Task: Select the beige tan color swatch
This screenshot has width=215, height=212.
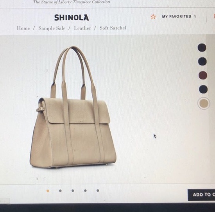Action: pyautogui.click(x=204, y=103)
